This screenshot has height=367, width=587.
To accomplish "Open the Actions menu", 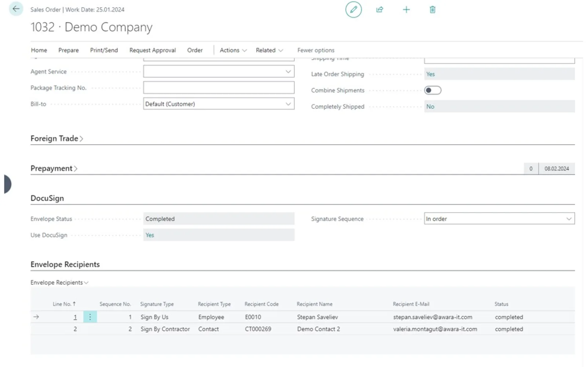I will [233, 50].
